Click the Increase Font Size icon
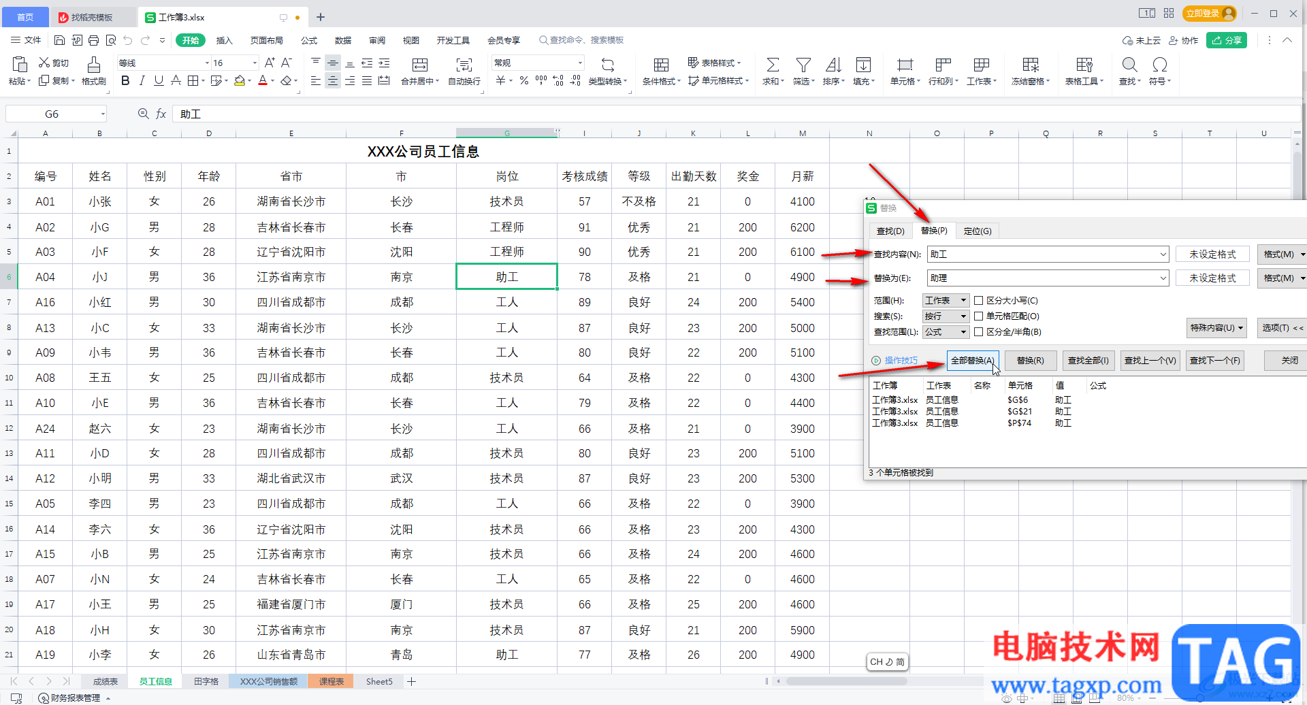This screenshot has height=705, width=1307. click(270, 63)
